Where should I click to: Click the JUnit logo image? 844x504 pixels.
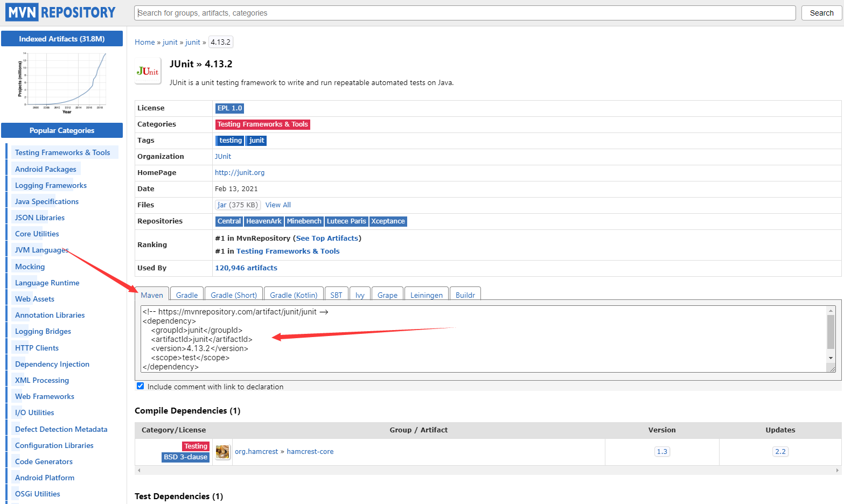pyautogui.click(x=148, y=71)
